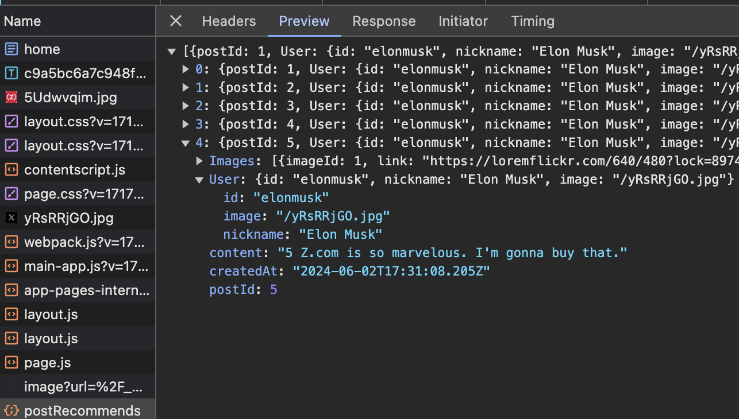Expand array item 3 with postId 4
The image size is (739, 419).
tap(186, 125)
